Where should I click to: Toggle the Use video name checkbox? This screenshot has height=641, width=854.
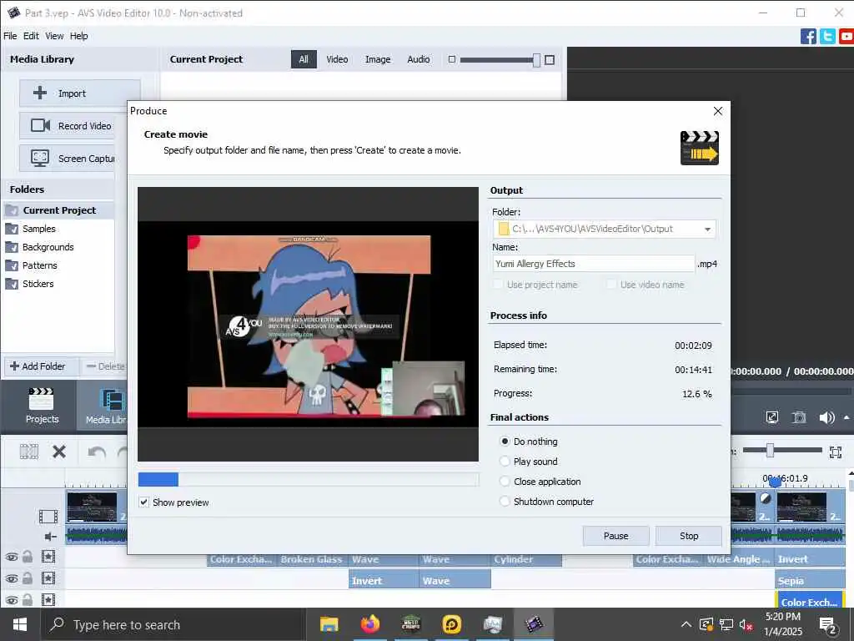(611, 284)
